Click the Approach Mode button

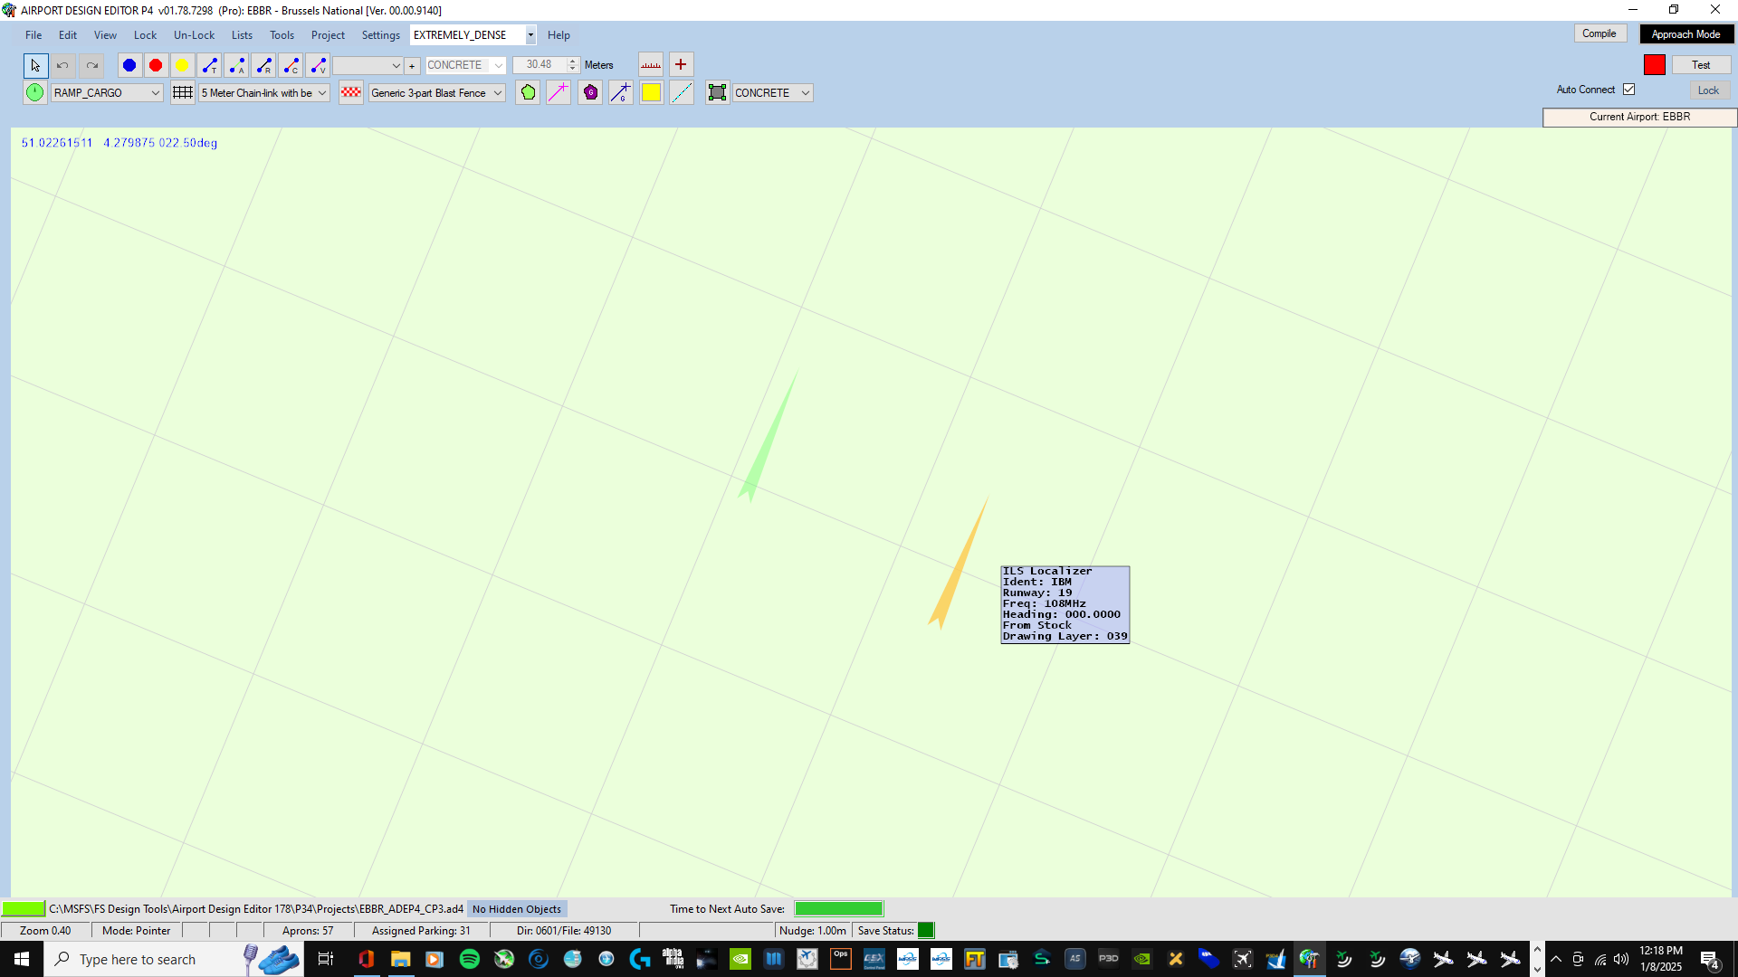(1685, 34)
